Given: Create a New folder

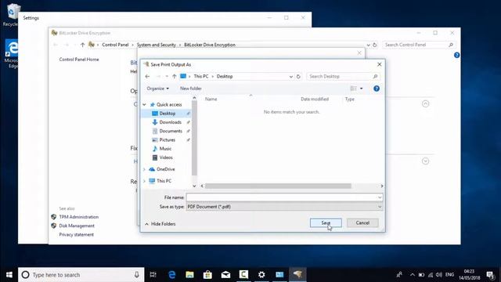Looking at the screenshot, I should pyautogui.click(x=191, y=89).
